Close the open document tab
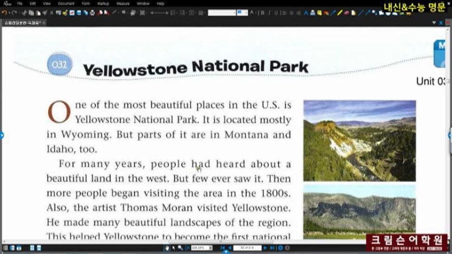 coord(44,22)
